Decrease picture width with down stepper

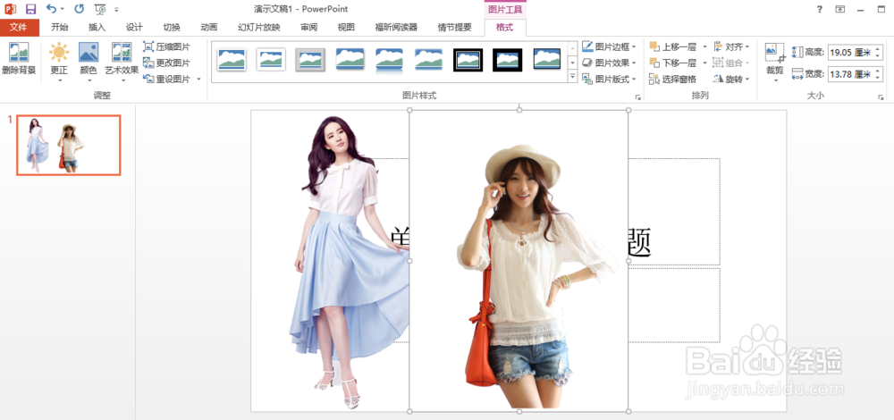pyautogui.click(x=878, y=78)
